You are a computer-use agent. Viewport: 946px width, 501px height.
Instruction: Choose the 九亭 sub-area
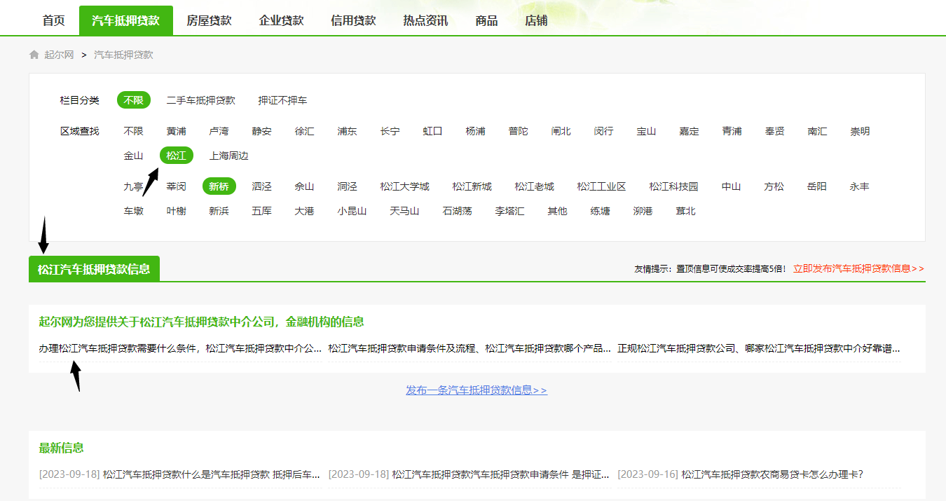[x=134, y=186]
